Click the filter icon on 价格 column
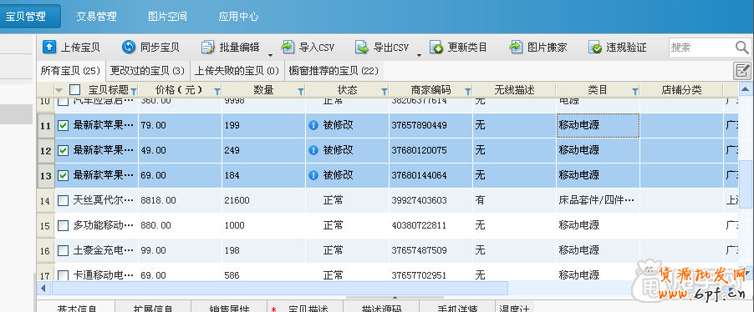 tap(217, 90)
